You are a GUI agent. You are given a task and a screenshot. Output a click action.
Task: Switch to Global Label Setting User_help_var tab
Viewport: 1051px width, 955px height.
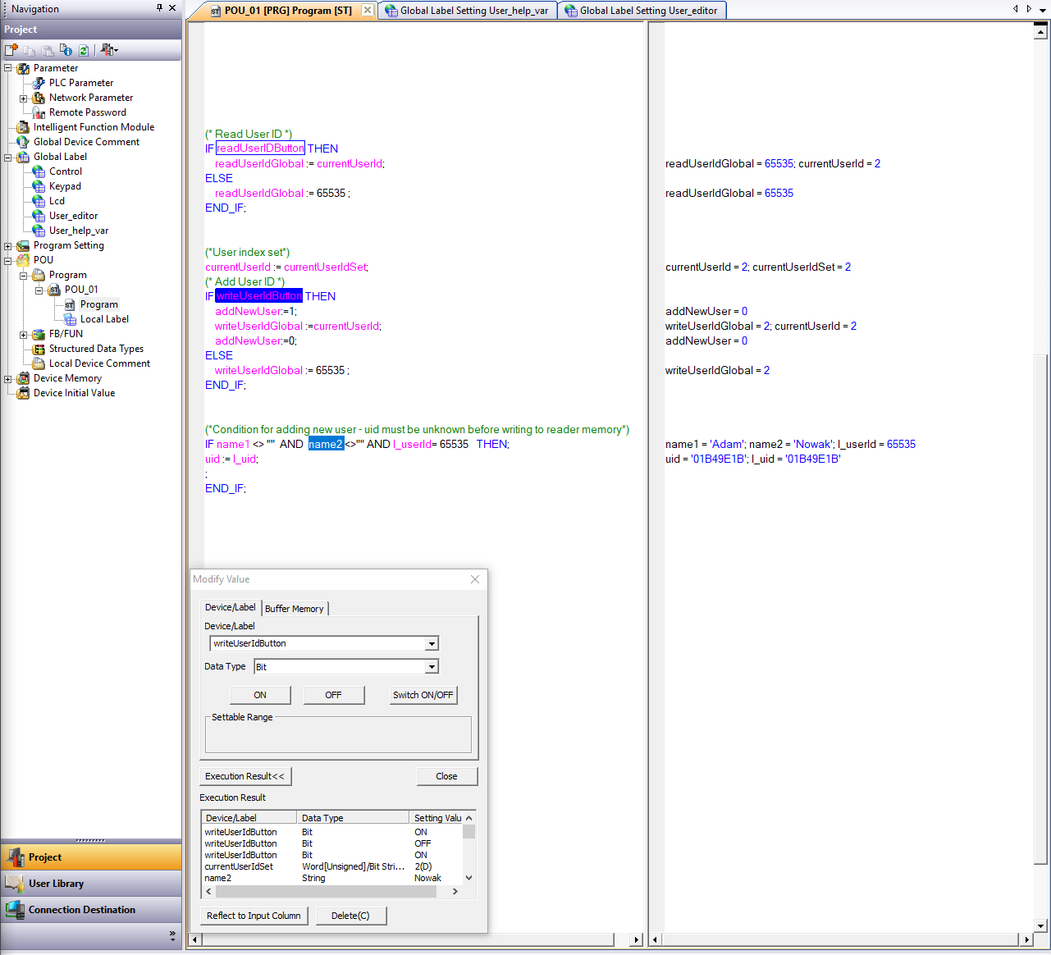[468, 11]
